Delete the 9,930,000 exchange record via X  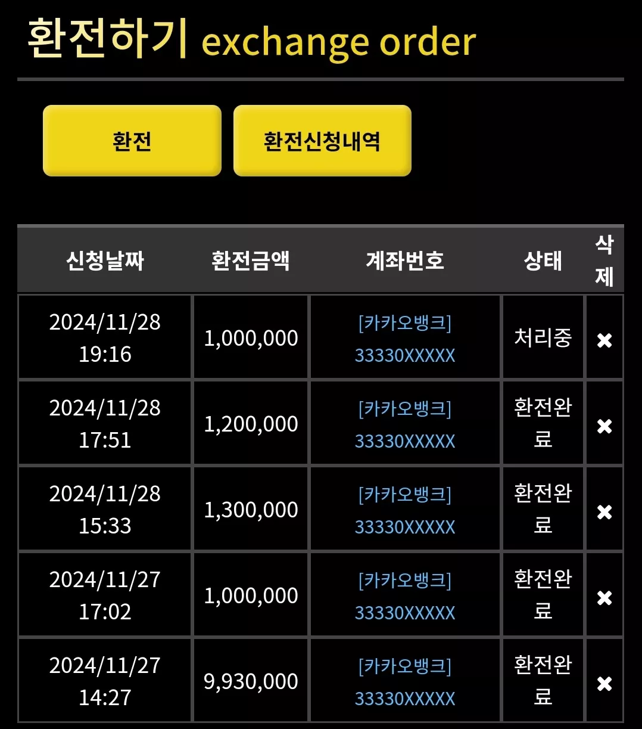[604, 684]
